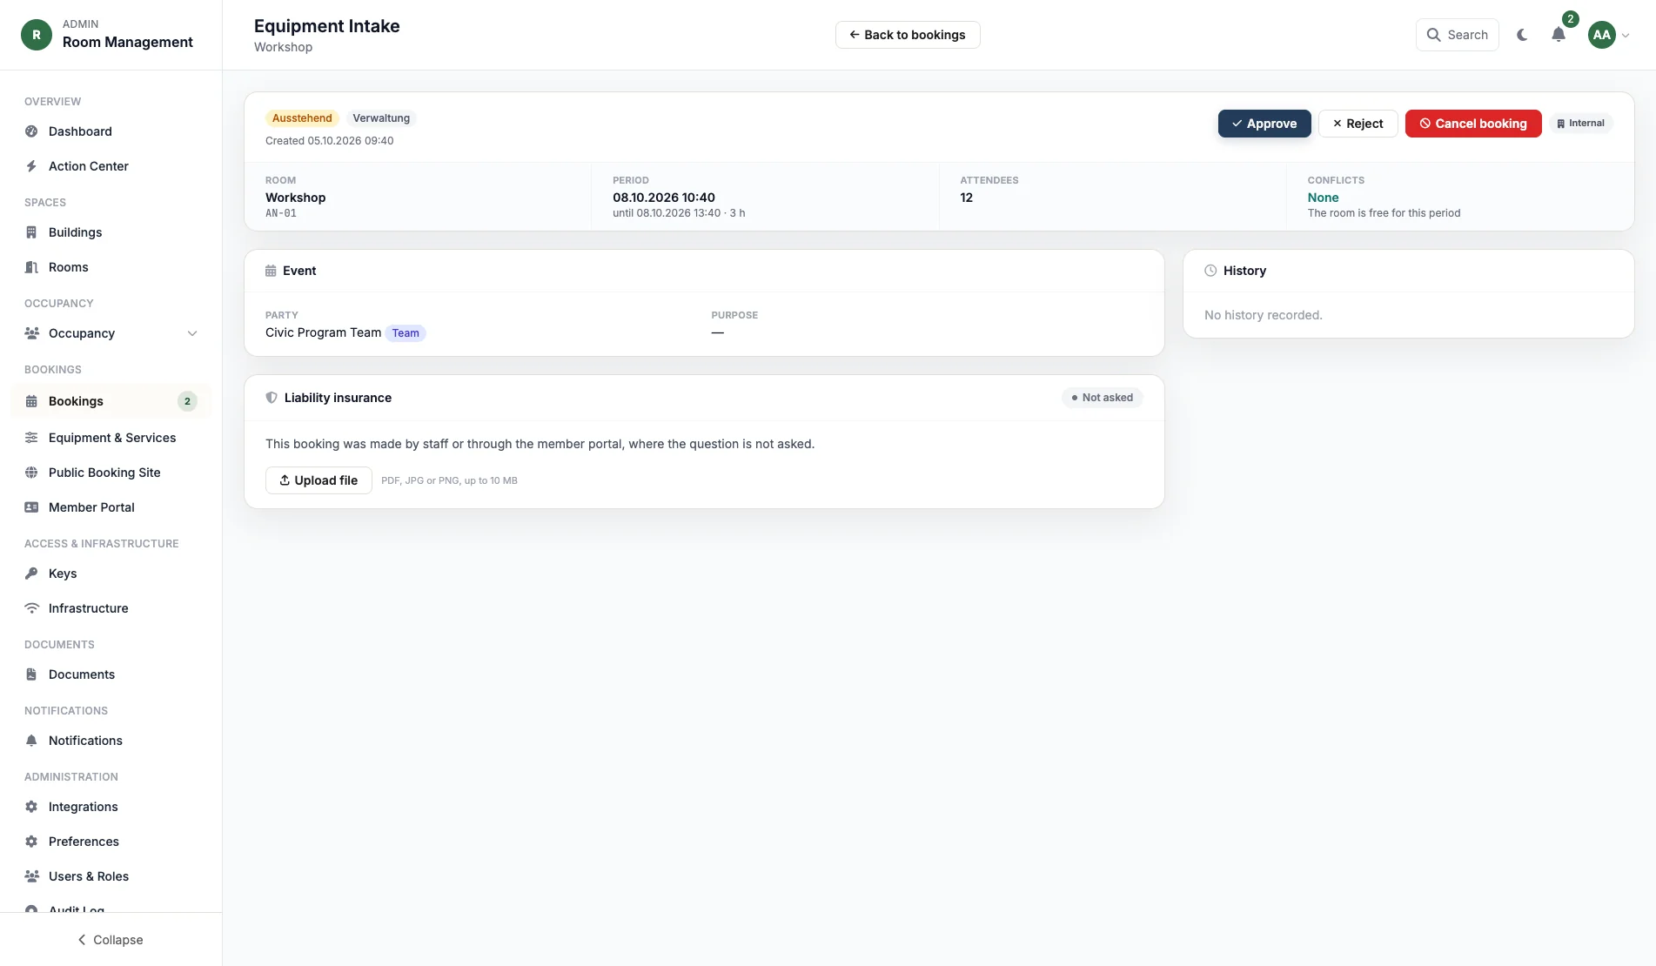
Task: Click the Civic Program Team party name
Action: point(324,332)
